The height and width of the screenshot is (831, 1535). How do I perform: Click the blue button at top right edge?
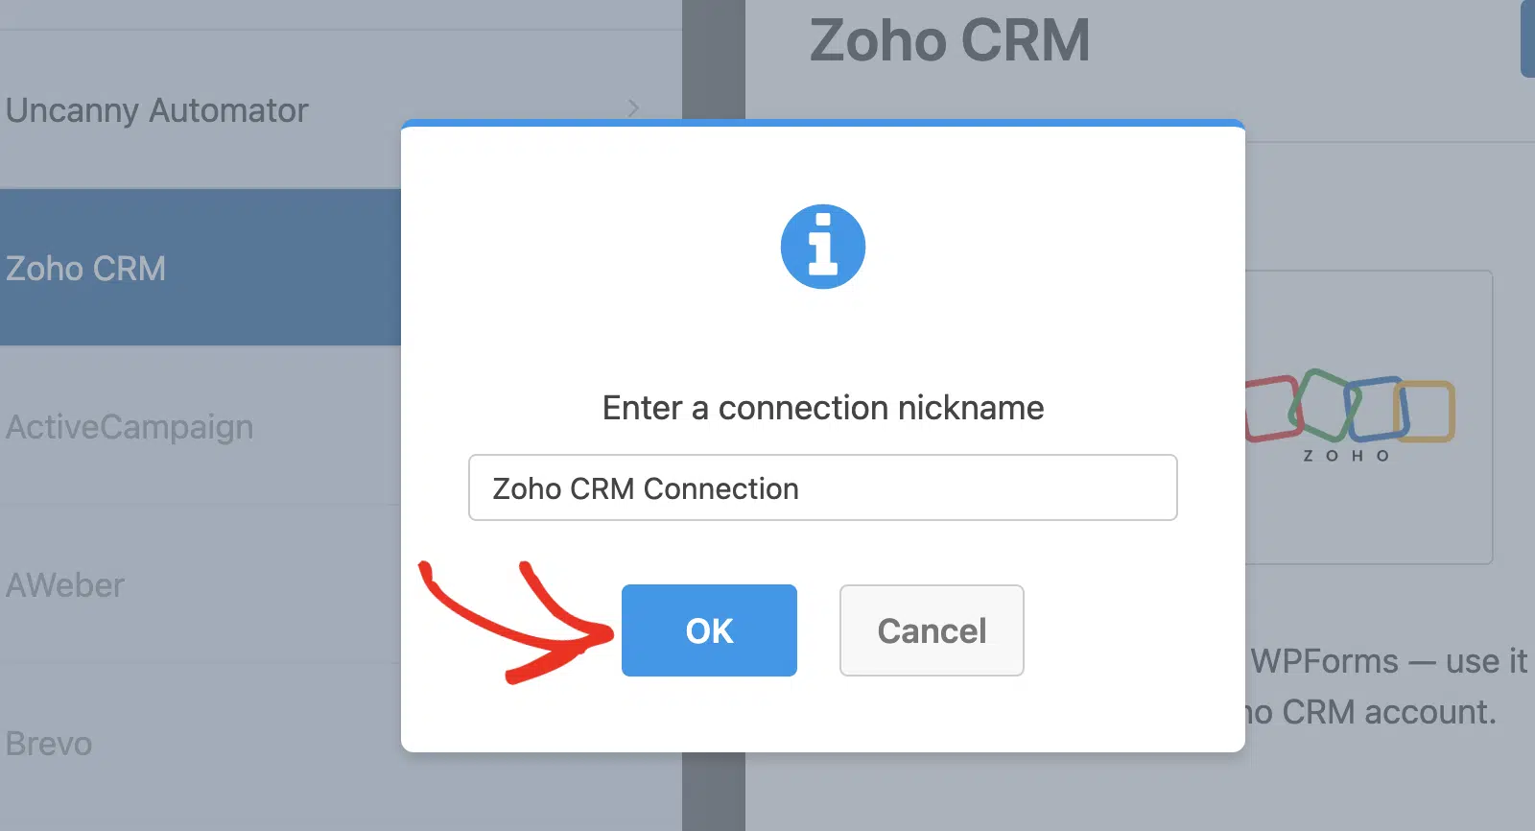tap(1527, 38)
